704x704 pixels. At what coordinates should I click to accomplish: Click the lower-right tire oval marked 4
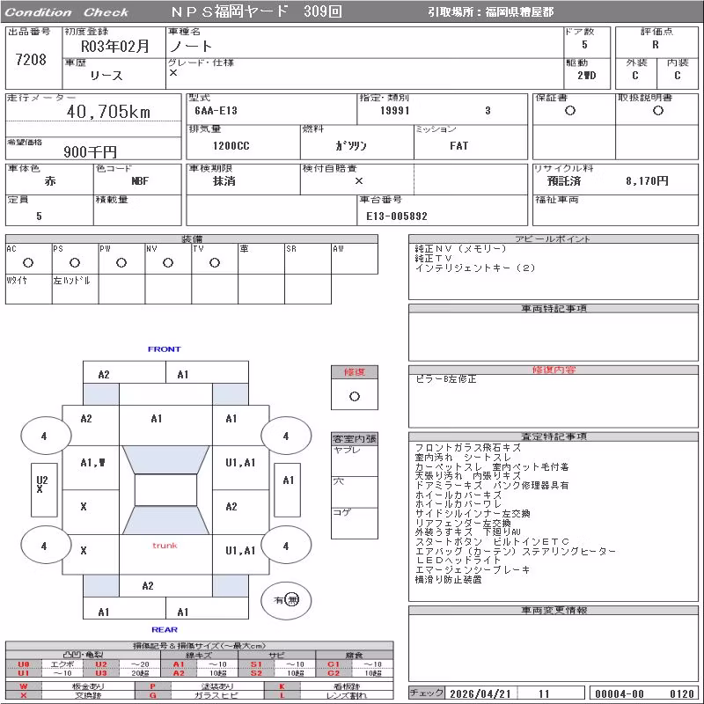click(286, 546)
